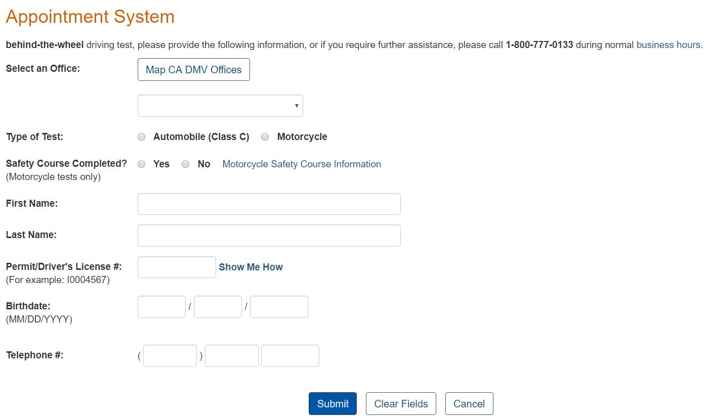Open Motorcycle Safety Course Information

(302, 164)
